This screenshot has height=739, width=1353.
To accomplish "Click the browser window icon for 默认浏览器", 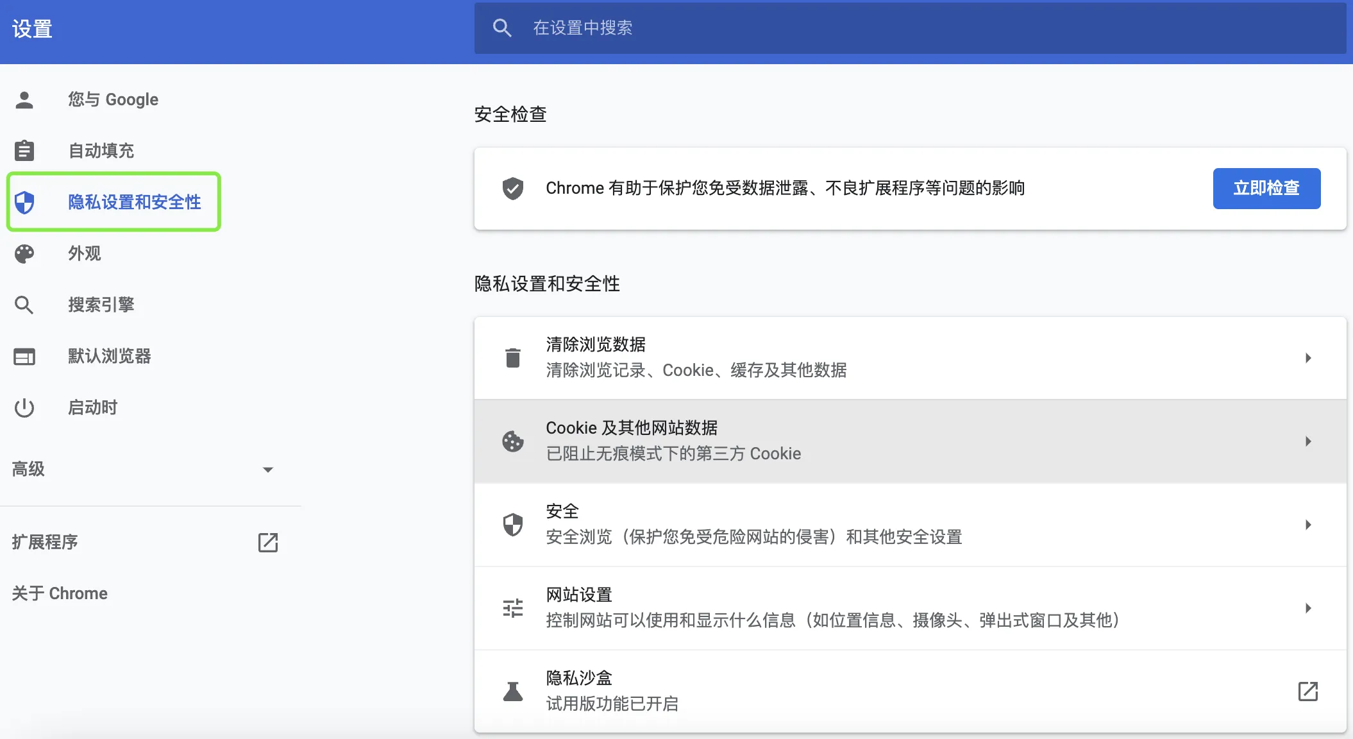I will [24, 356].
